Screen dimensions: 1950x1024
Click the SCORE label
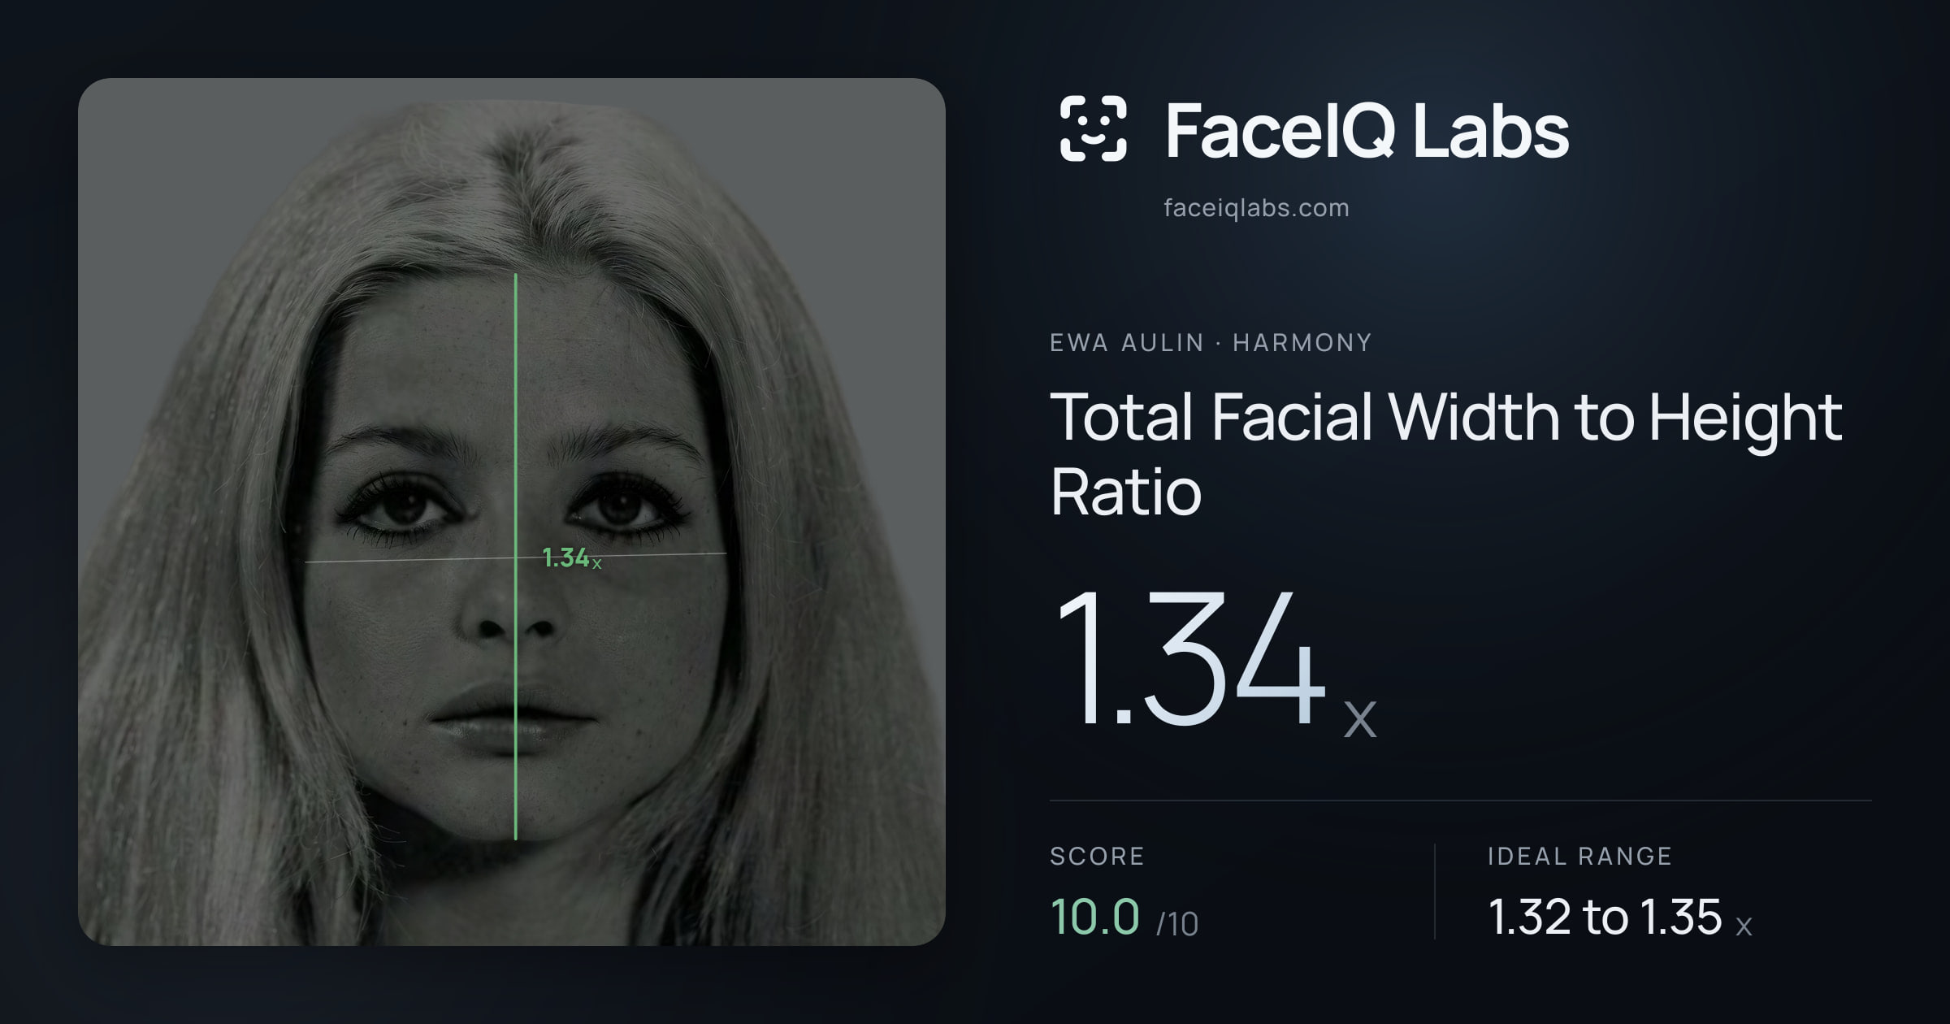pyautogui.click(x=1097, y=856)
